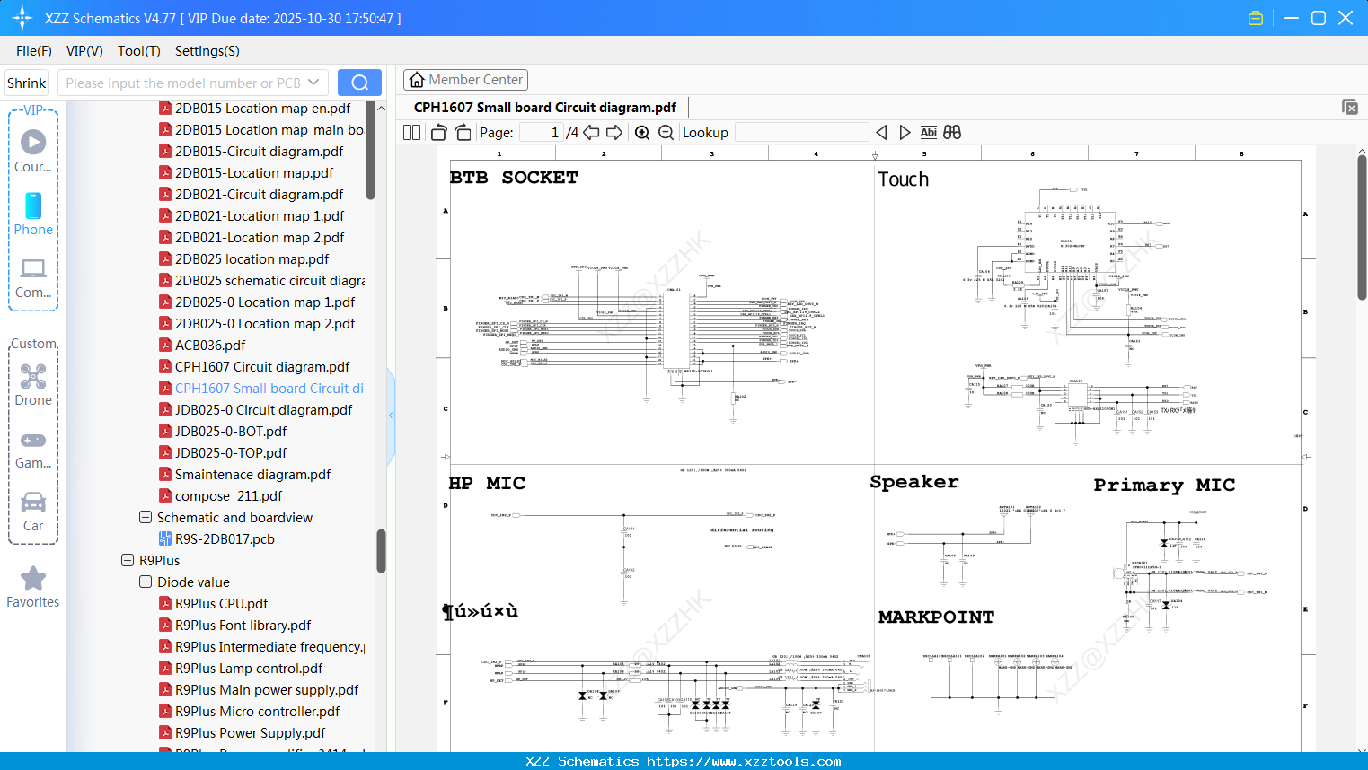
Task: Open compose 211.pdf
Action: click(x=228, y=496)
